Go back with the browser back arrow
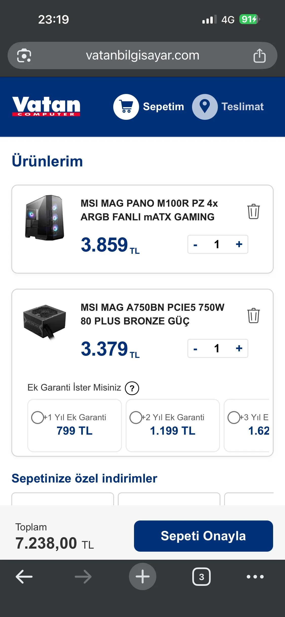 (x=24, y=577)
